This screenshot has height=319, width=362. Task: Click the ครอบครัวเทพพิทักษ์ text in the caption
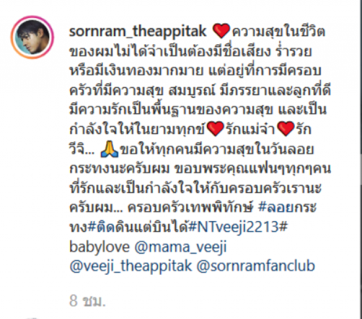191,207
